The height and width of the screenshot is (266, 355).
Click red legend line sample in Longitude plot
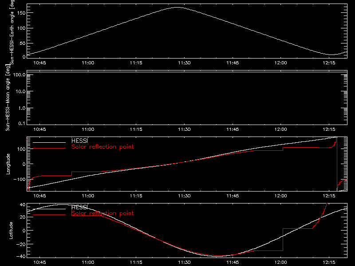pyautogui.click(x=49, y=149)
